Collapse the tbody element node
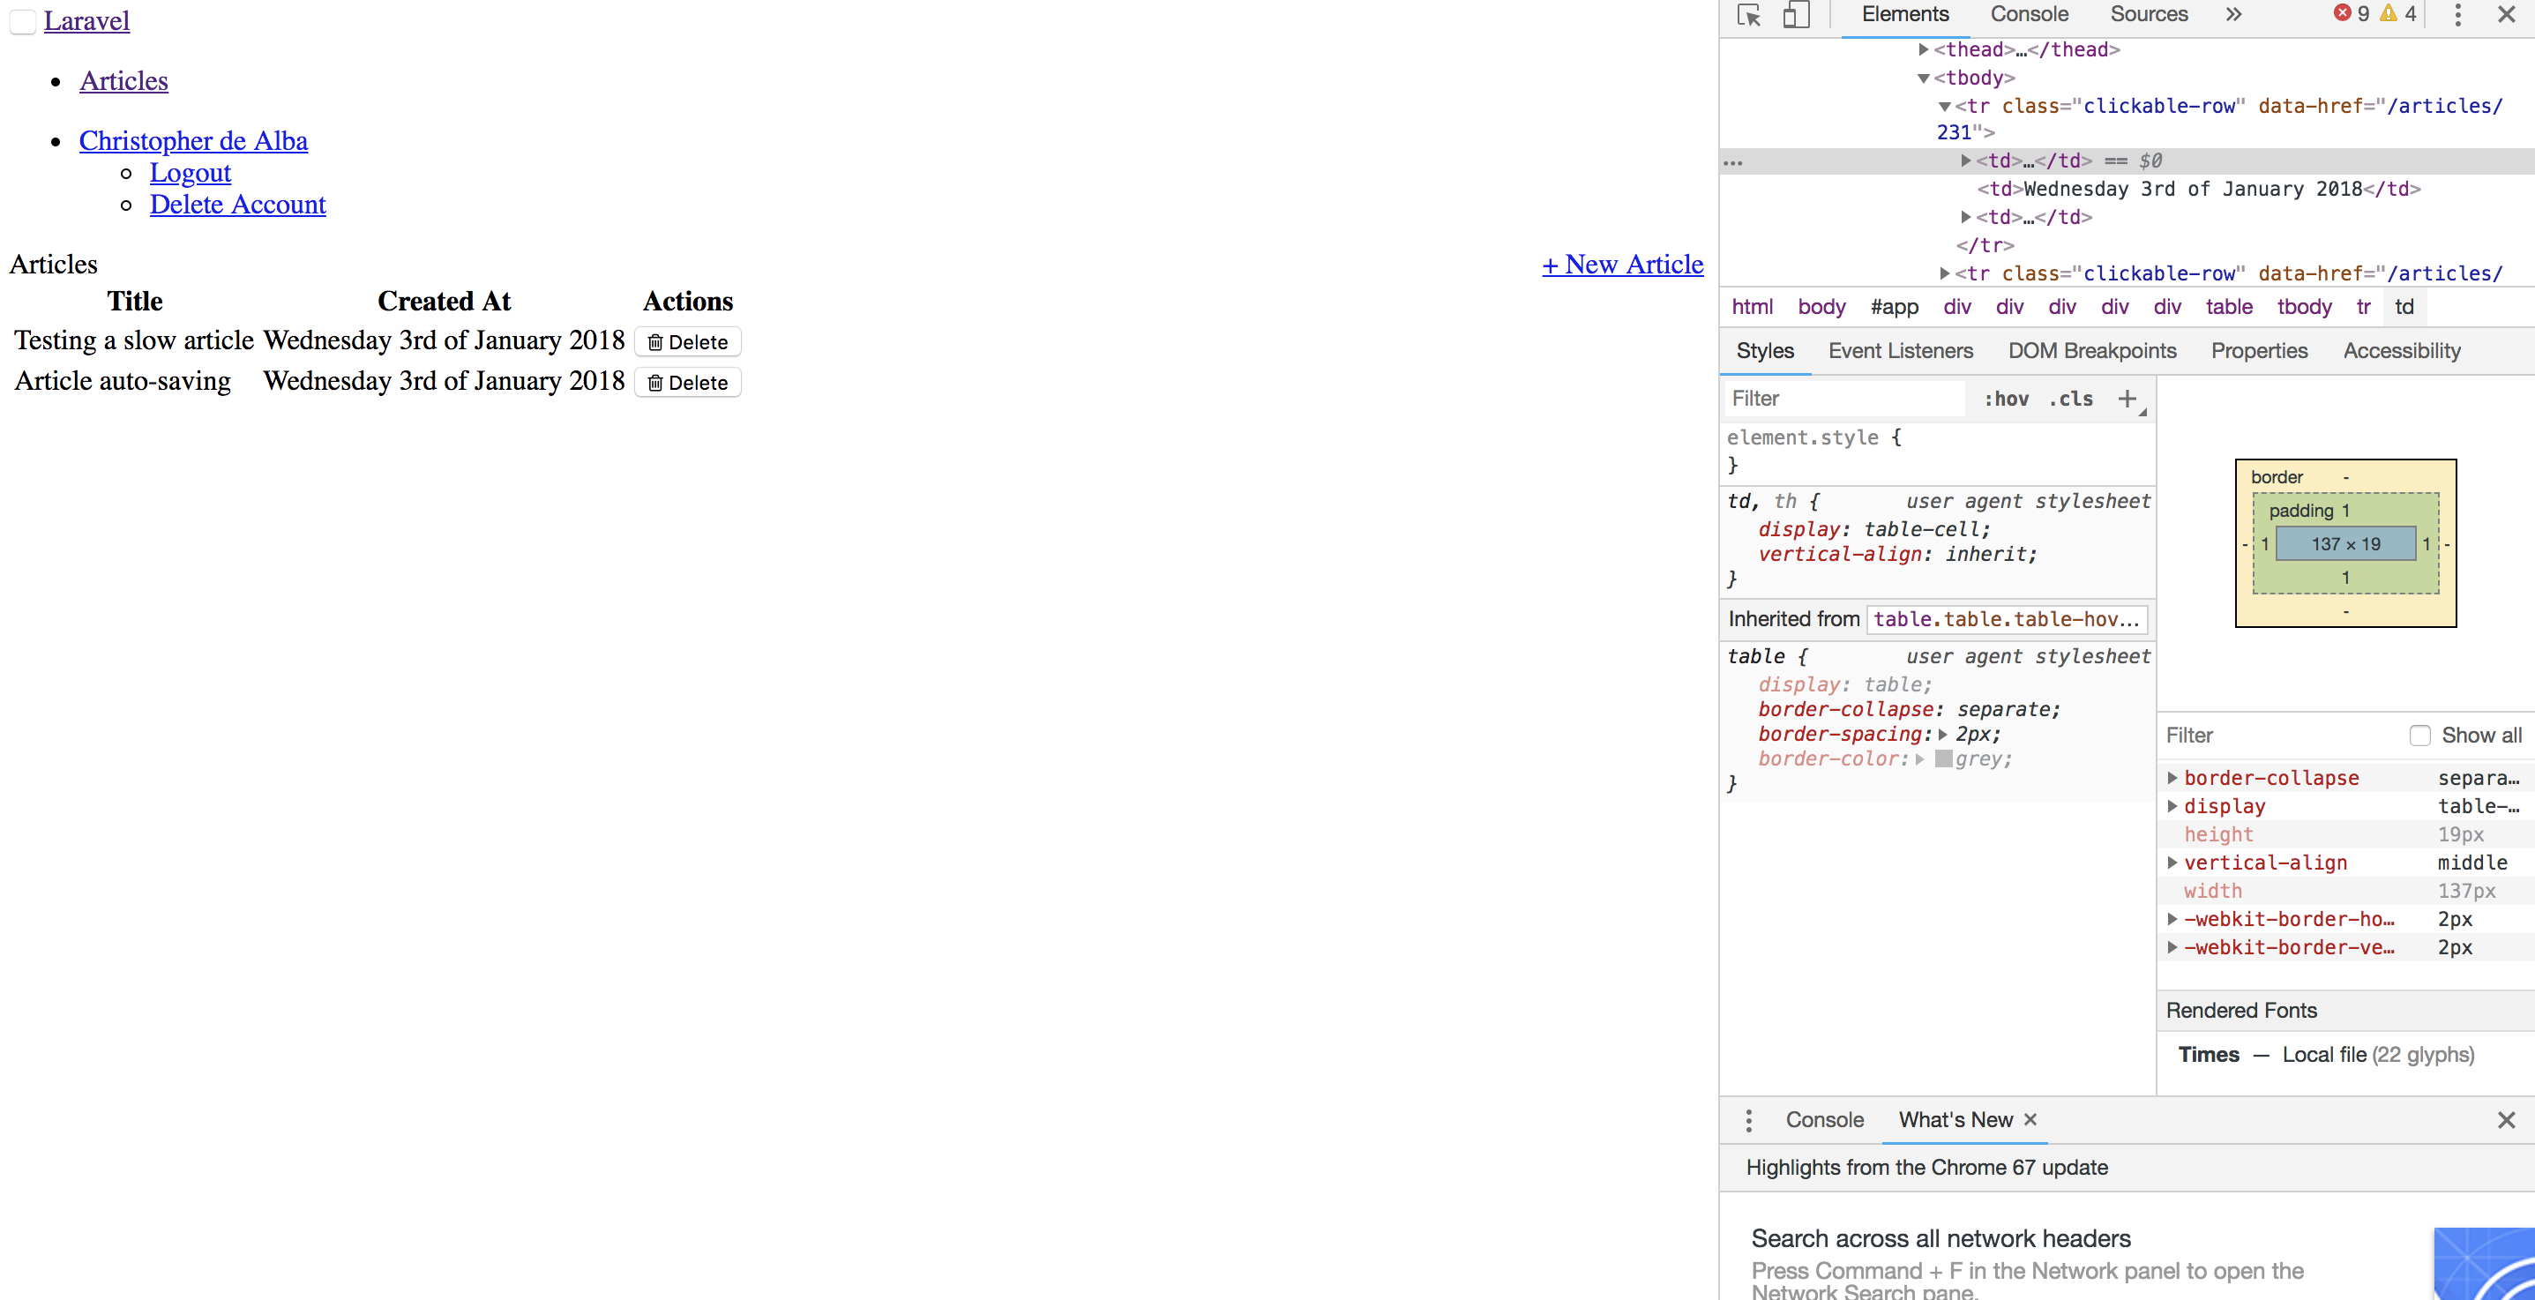The width and height of the screenshot is (2535, 1300). click(1923, 78)
